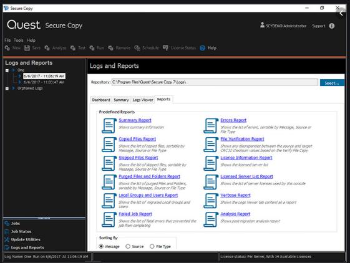Image resolution: width=350 pixels, height=263 pixels.
Task: Click the Test toolbar icon
Action: point(73,48)
